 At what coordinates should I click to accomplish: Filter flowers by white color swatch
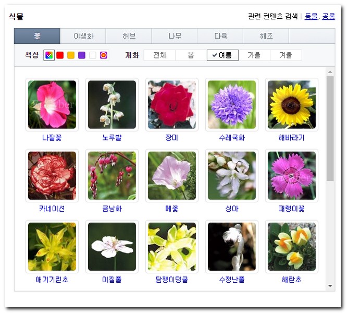[x=93, y=55]
